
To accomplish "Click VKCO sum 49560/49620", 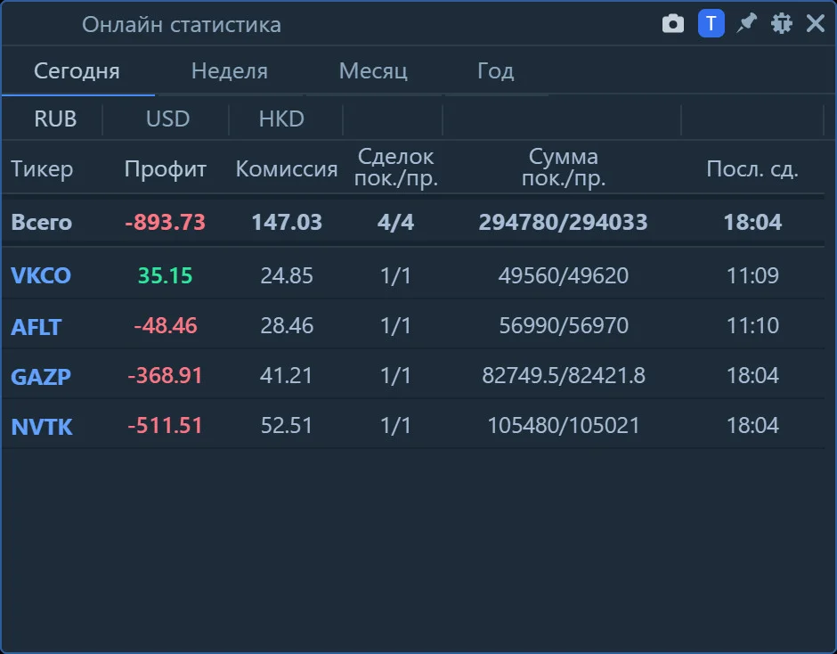I will [x=563, y=275].
